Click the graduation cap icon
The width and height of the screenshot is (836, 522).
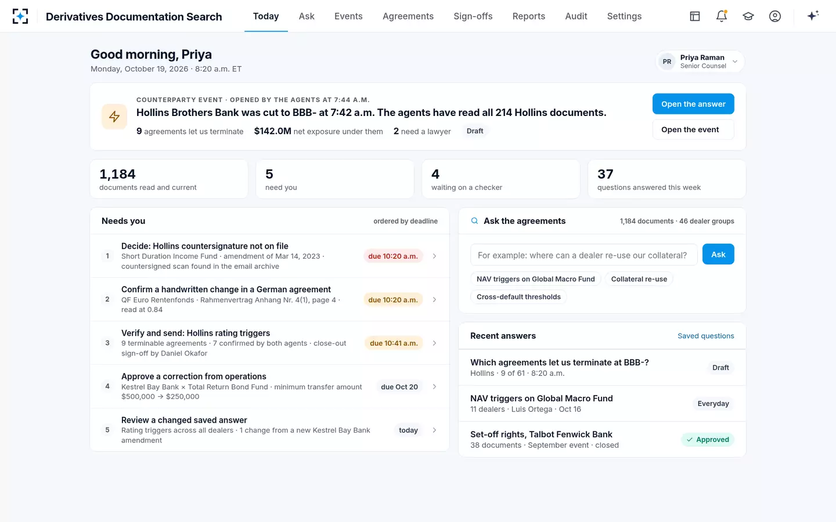pyautogui.click(x=748, y=16)
